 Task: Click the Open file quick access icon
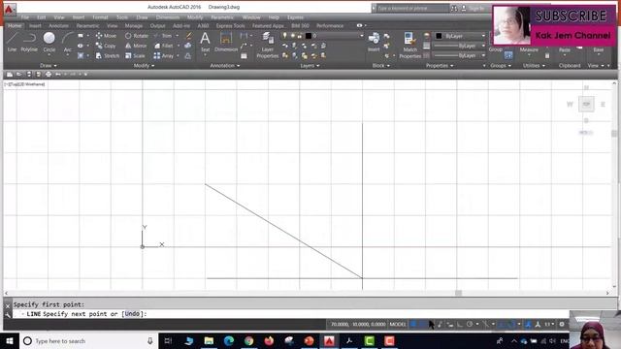pos(19,74)
